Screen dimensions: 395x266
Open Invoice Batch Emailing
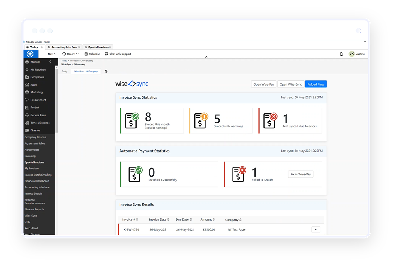pos(38,175)
